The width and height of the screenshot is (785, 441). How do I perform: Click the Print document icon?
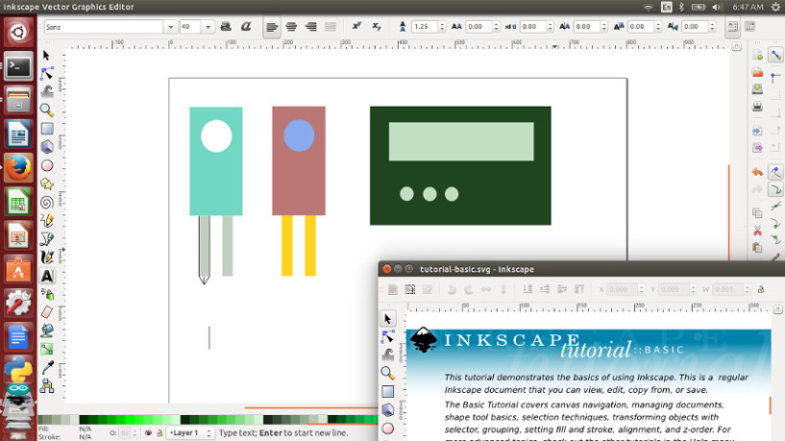757,106
